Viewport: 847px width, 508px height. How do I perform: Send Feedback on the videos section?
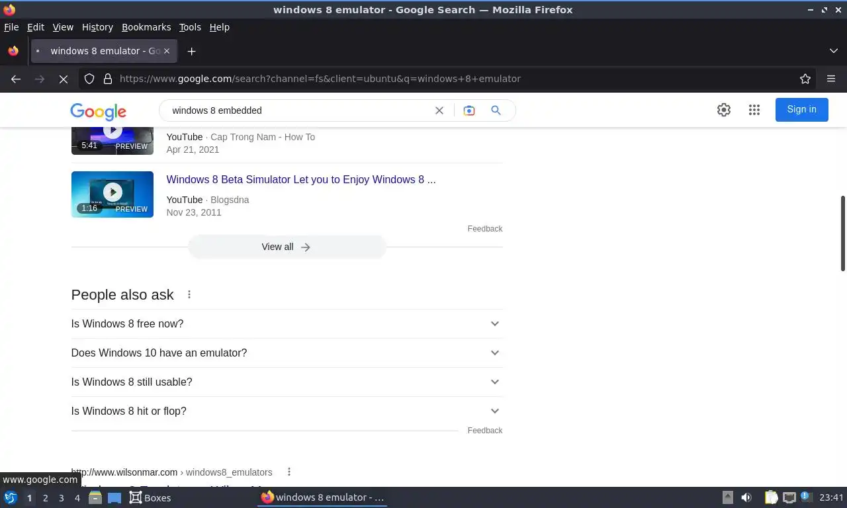coord(485,229)
